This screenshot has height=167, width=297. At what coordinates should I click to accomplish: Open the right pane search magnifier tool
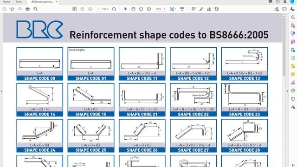pos(293,17)
